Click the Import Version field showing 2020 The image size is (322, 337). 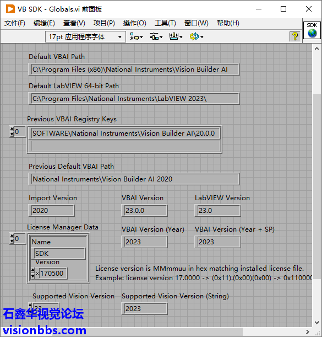(x=52, y=210)
